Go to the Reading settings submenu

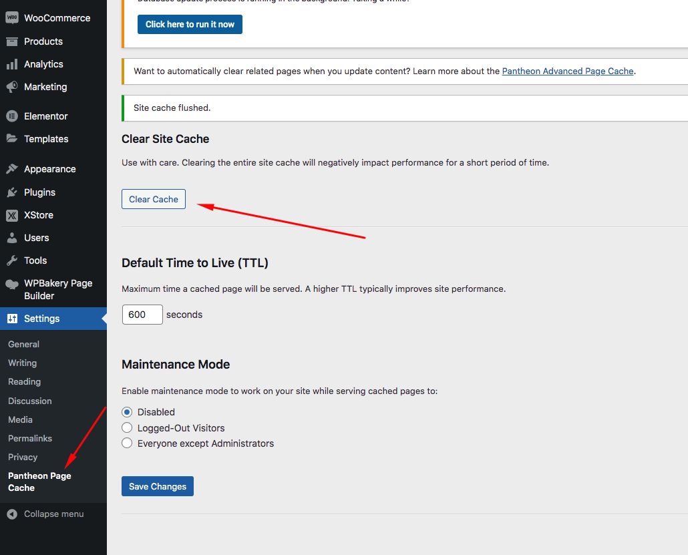(x=24, y=382)
